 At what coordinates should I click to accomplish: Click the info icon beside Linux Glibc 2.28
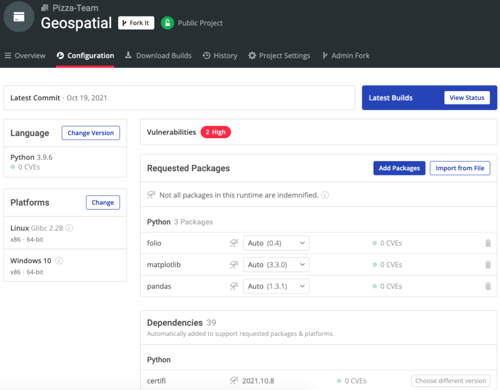pos(69,228)
